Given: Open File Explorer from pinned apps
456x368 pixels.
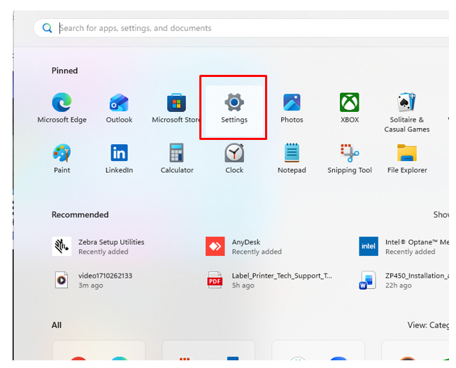Looking at the screenshot, I should coord(407,159).
